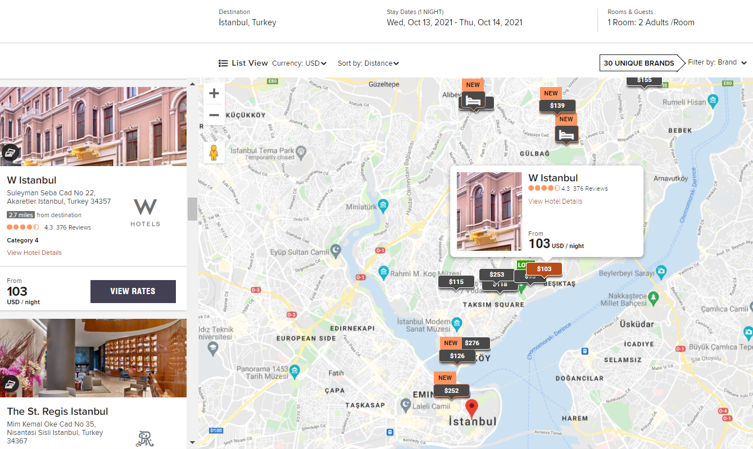Click the NEW hotel bed marker near Gülbağ
753x449 pixels.
coord(566,135)
